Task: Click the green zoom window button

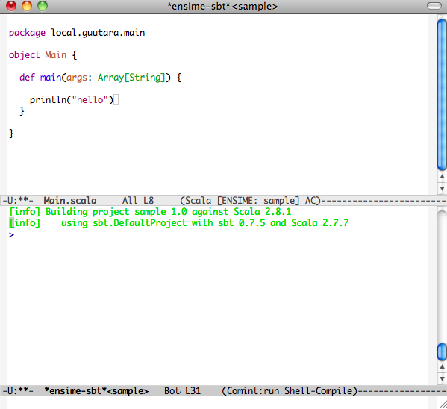Action: point(43,6)
